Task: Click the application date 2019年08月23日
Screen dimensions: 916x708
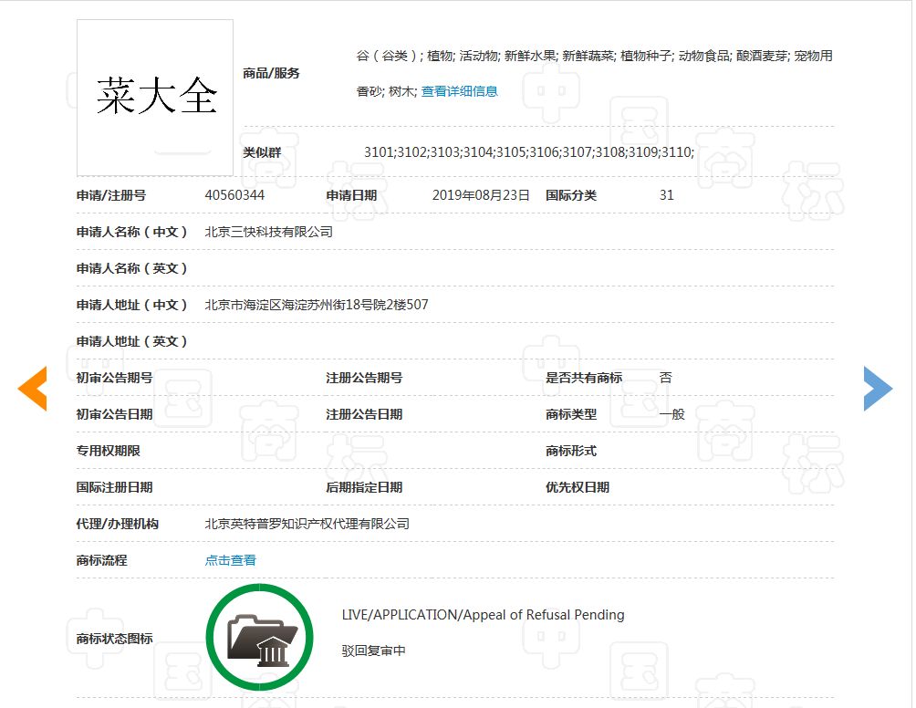Action: tap(480, 195)
